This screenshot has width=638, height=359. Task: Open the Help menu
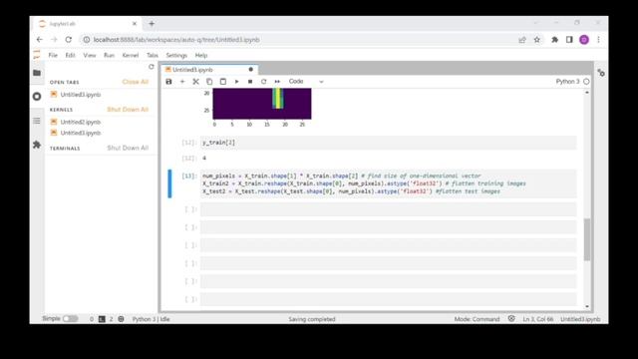(201, 55)
